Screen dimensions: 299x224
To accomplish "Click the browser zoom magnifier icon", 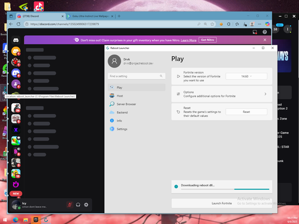I will [205, 24].
